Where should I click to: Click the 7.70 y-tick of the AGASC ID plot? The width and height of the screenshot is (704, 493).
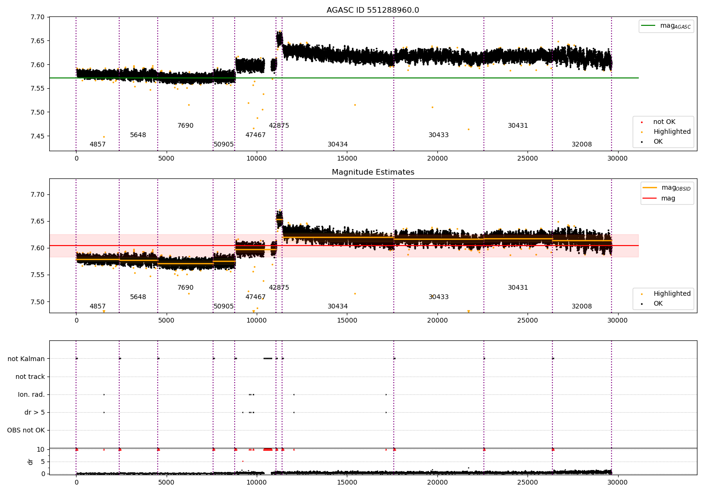coord(38,17)
